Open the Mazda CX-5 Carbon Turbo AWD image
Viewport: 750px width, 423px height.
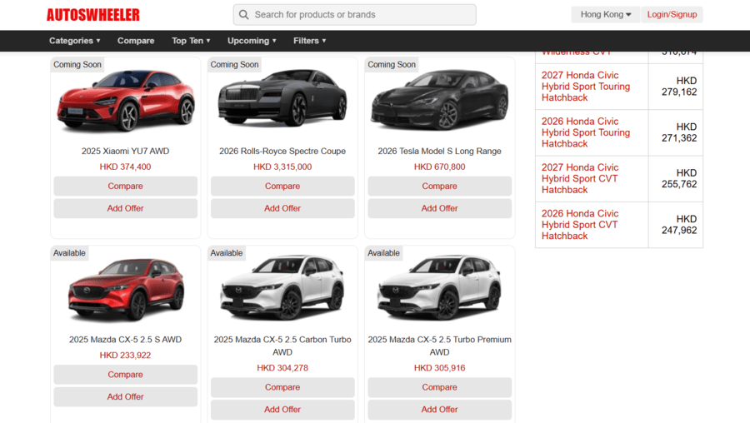[282, 288]
